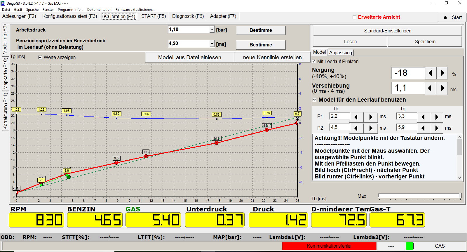
Task: Open the Model tab
Action: pyautogui.click(x=320, y=52)
